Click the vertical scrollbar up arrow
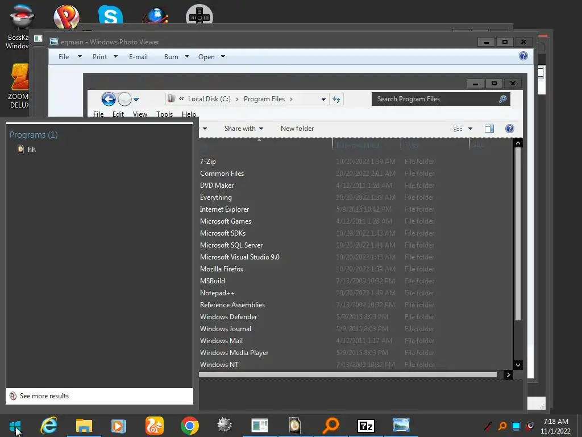The width and height of the screenshot is (582, 437). [518, 143]
